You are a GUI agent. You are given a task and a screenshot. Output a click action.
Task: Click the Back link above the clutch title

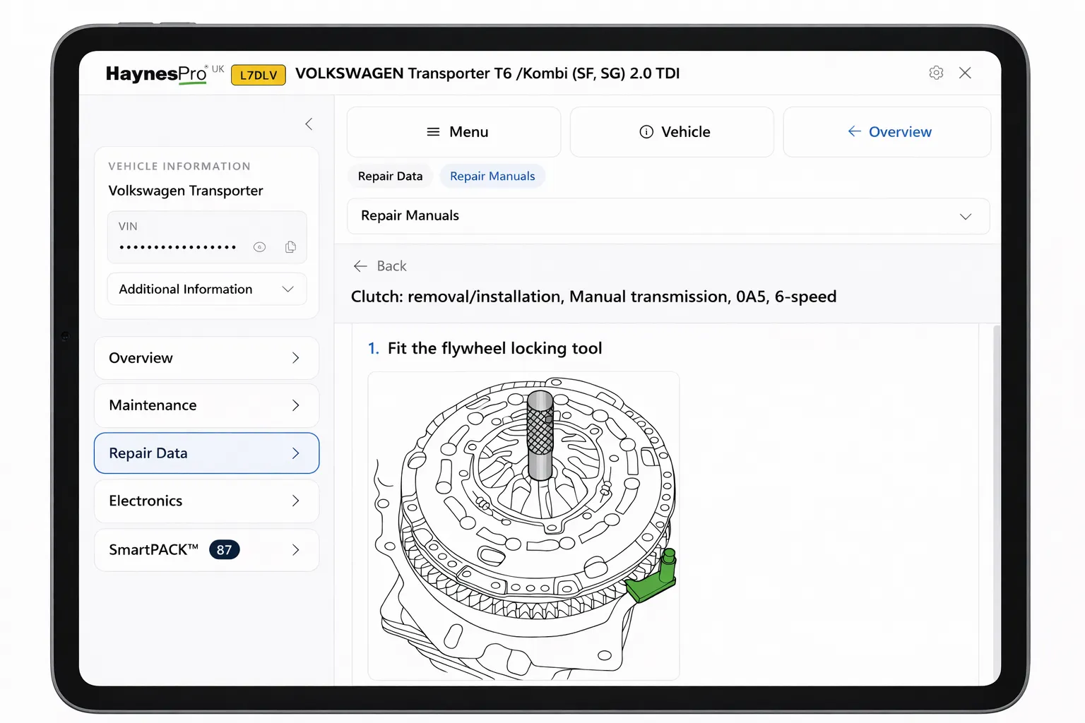[391, 266]
